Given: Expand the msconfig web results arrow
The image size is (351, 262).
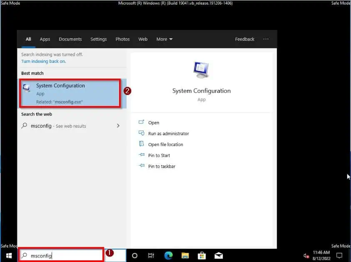Looking at the screenshot, I should pos(118,126).
